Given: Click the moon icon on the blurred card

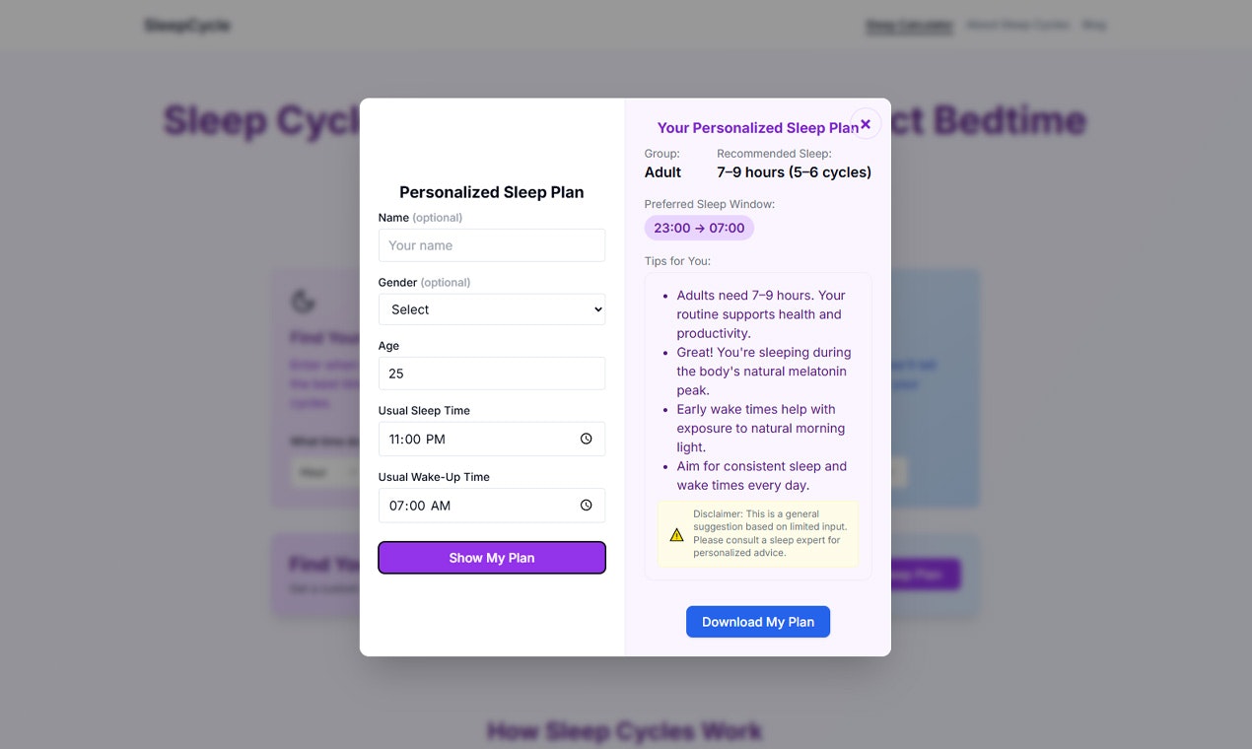Looking at the screenshot, I should tap(303, 302).
